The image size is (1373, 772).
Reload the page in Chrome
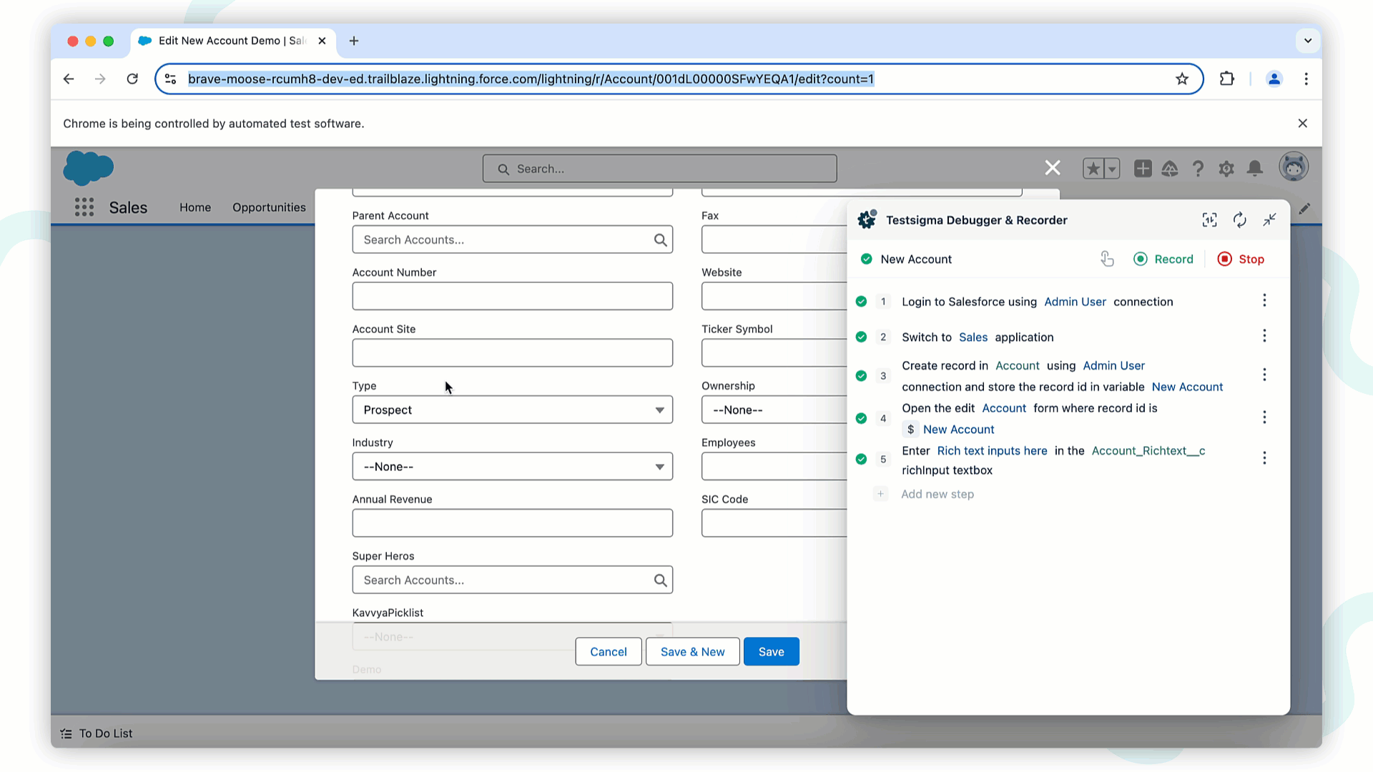(132, 79)
